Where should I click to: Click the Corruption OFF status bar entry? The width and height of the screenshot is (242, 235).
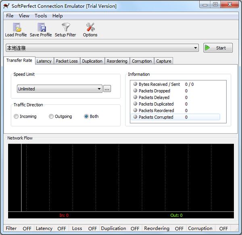click(x=208, y=229)
